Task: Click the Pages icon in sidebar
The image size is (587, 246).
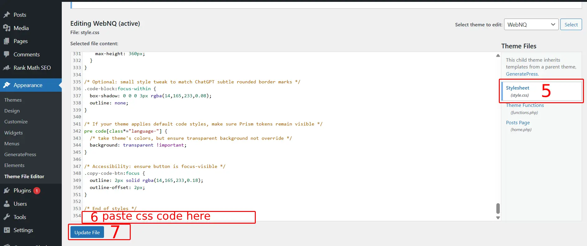Action: (x=7, y=41)
